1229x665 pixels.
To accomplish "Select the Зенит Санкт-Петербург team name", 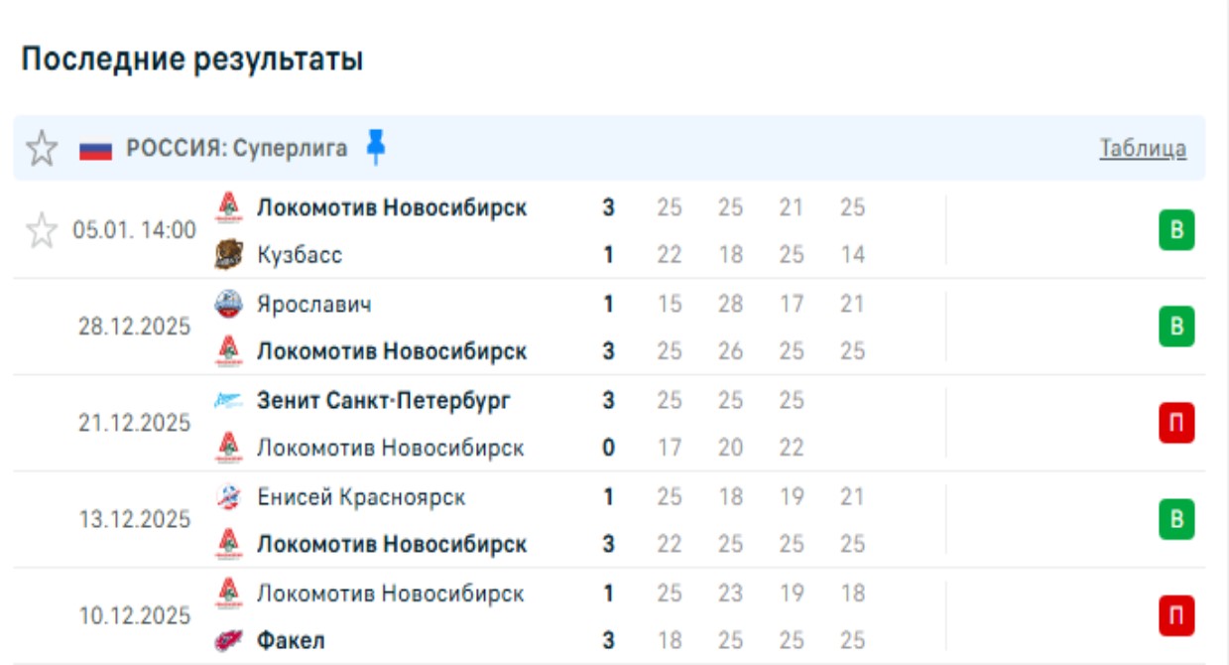I will [x=384, y=401].
